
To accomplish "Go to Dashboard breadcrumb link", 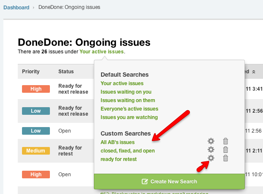I will coord(16,8).
